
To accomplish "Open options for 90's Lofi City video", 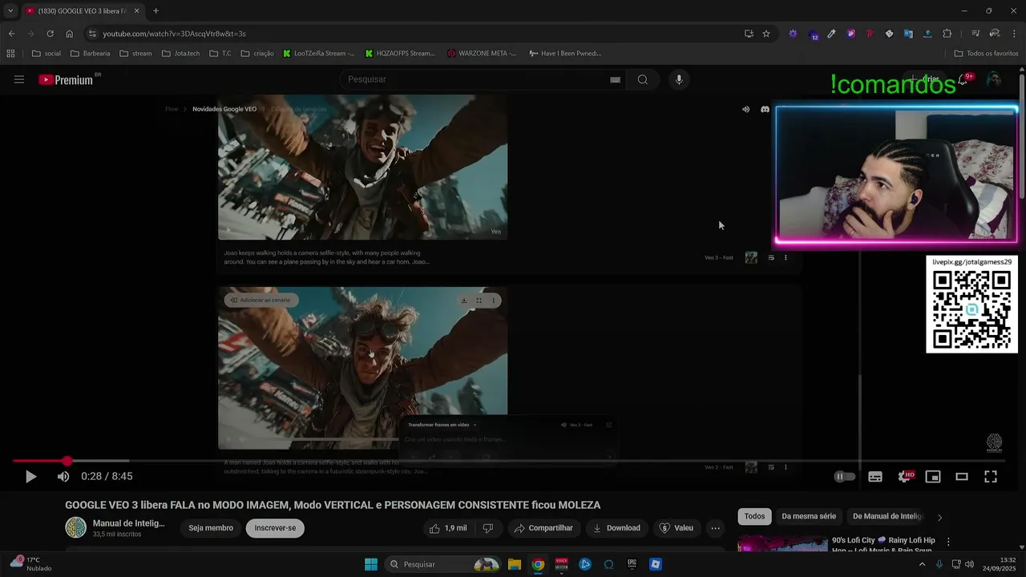I will [948, 542].
